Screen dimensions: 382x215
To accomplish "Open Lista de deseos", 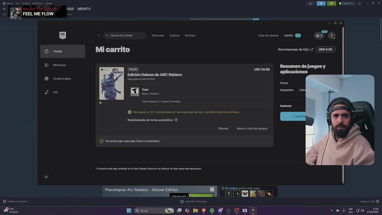I will coord(268,36).
